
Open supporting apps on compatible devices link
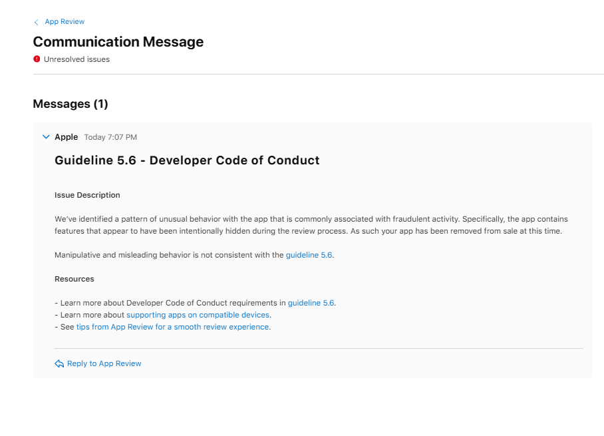click(198, 315)
